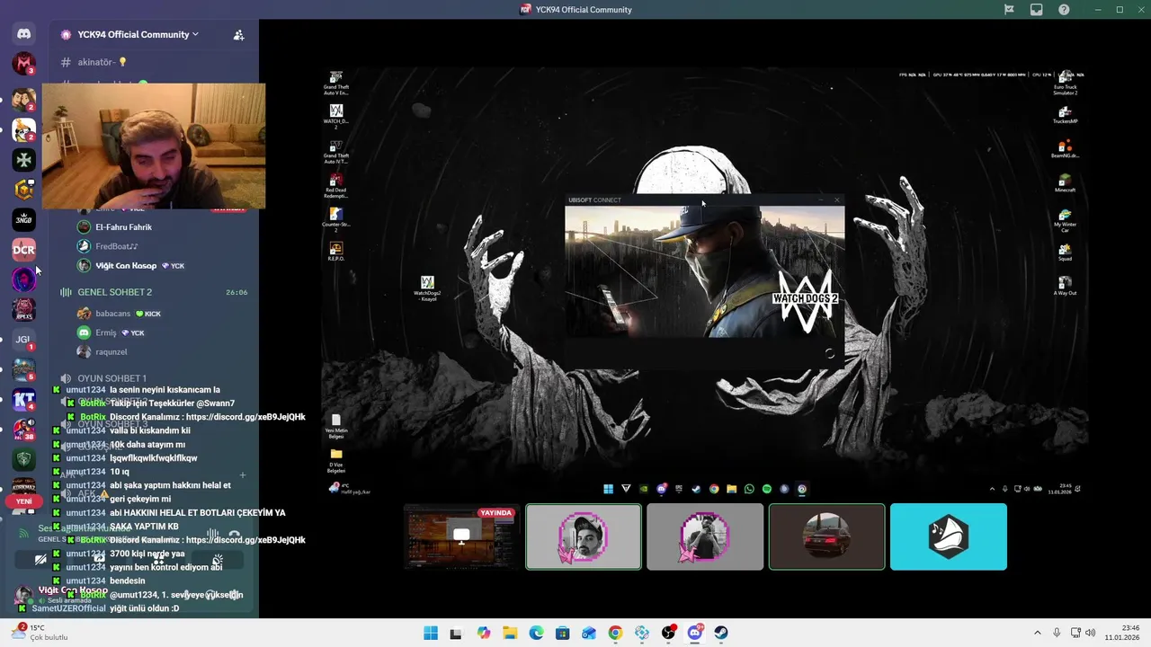
Task: Select the capped bearded avatar participant tile
Action: click(x=584, y=536)
